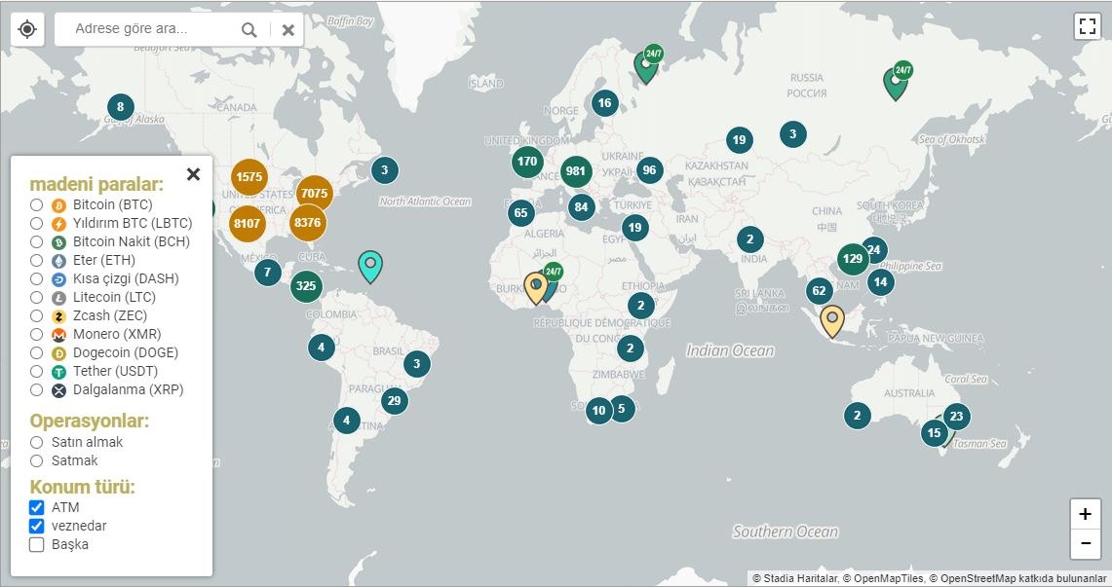Clear the address search field
1112x587 pixels.
[x=288, y=30]
